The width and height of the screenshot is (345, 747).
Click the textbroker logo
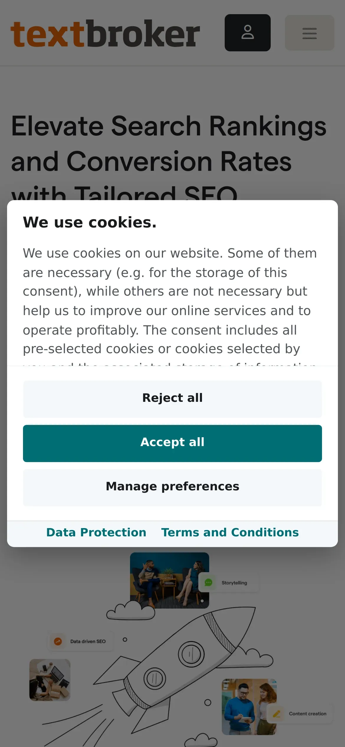pos(105,33)
